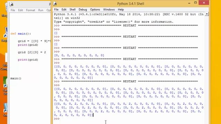
Task: Click the output line starting '[[0, 0, 0, 2'
Action: click(x=129, y=104)
